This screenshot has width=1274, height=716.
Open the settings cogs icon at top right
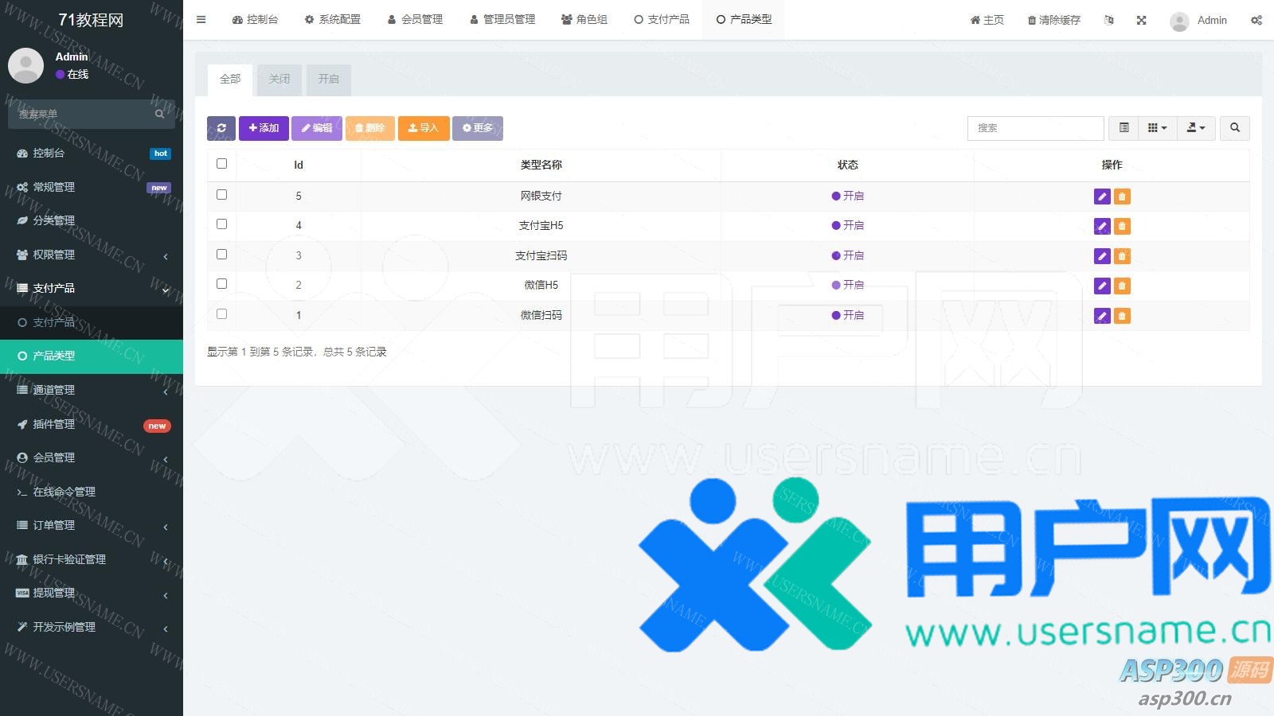[x=1256, y=20]
